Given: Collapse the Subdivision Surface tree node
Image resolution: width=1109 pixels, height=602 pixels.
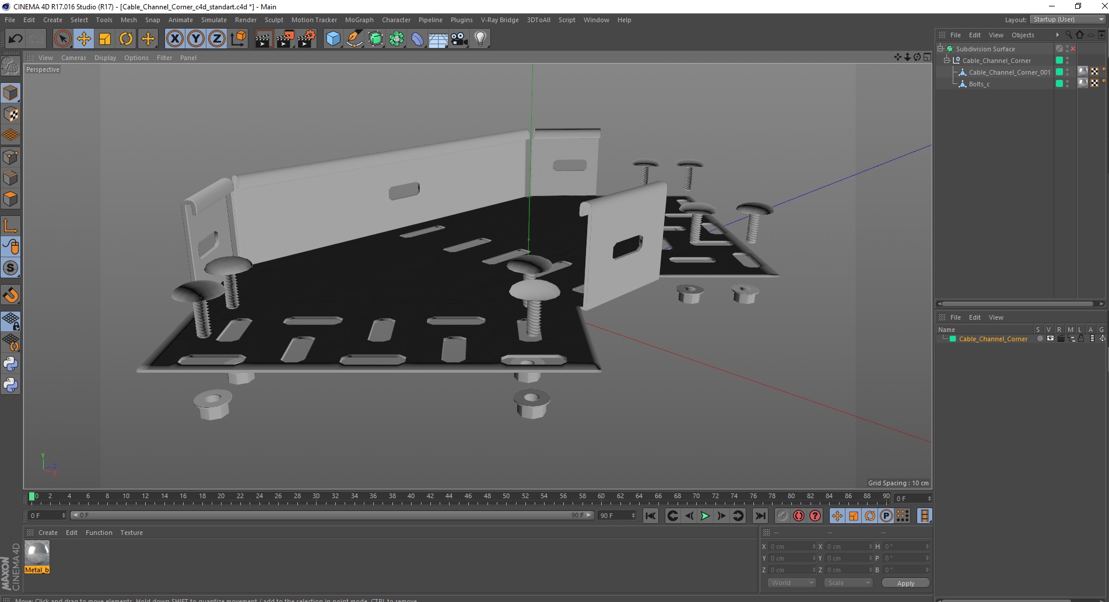Looking at the screenshot, I should [940, 49].
